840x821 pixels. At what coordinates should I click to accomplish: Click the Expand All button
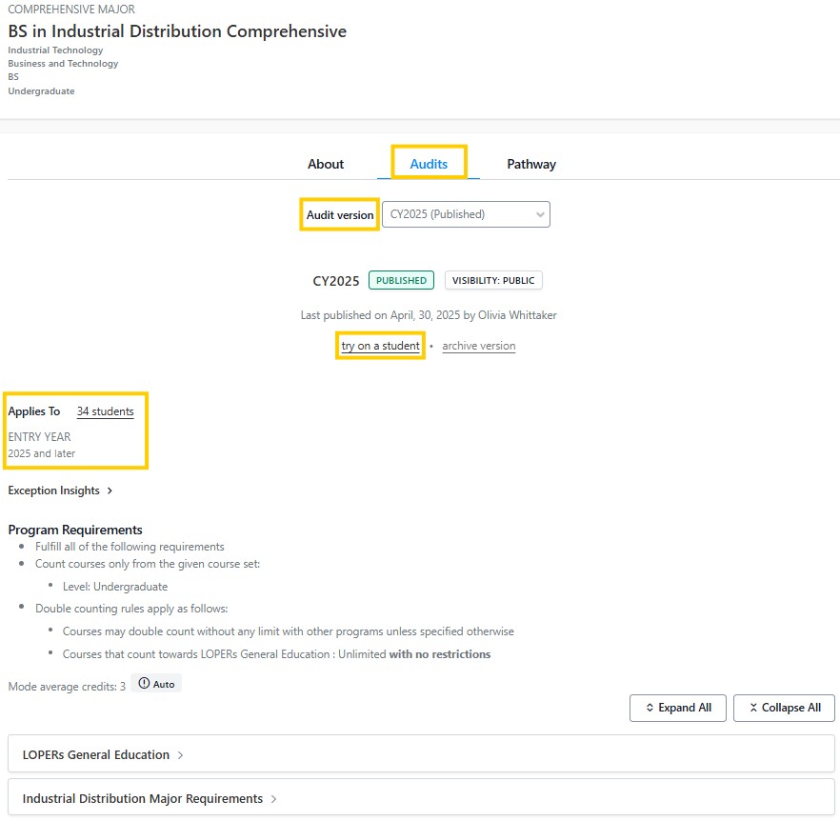point(678,708)
